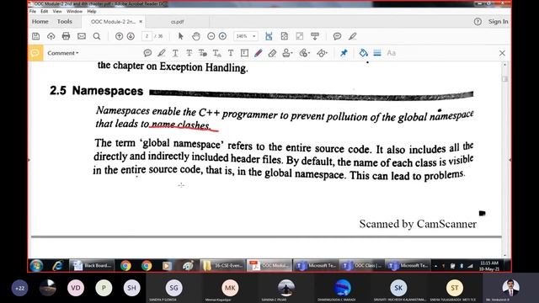
Task: Show hidden system tray icons arrow
Action: (436, 266)
